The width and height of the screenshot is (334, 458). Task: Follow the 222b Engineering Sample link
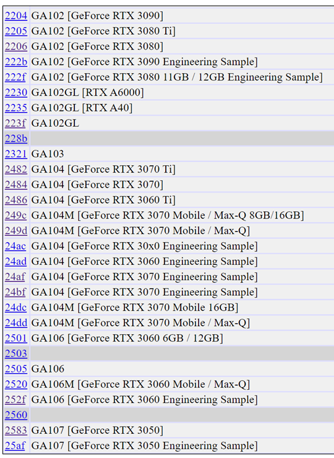click(x=16, y=62)
